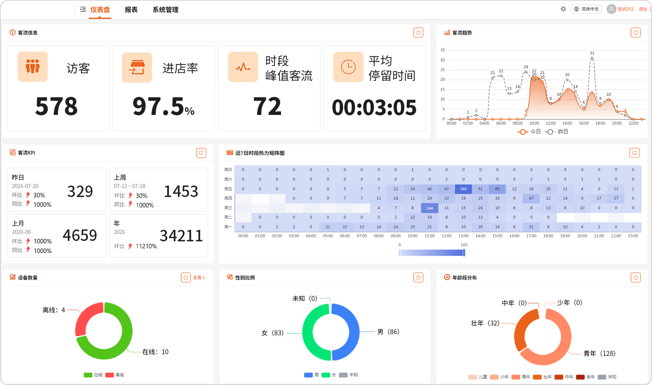Click the visitor count 578

[56, 107]
